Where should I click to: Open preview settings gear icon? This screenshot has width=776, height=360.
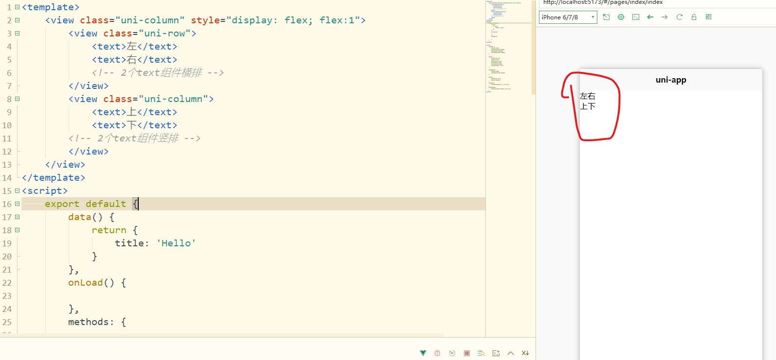pos(621,17)
